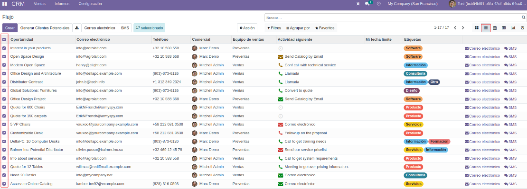527x189 pixels.
Task: Switch to activity view icon
Action: pos(522,28)
